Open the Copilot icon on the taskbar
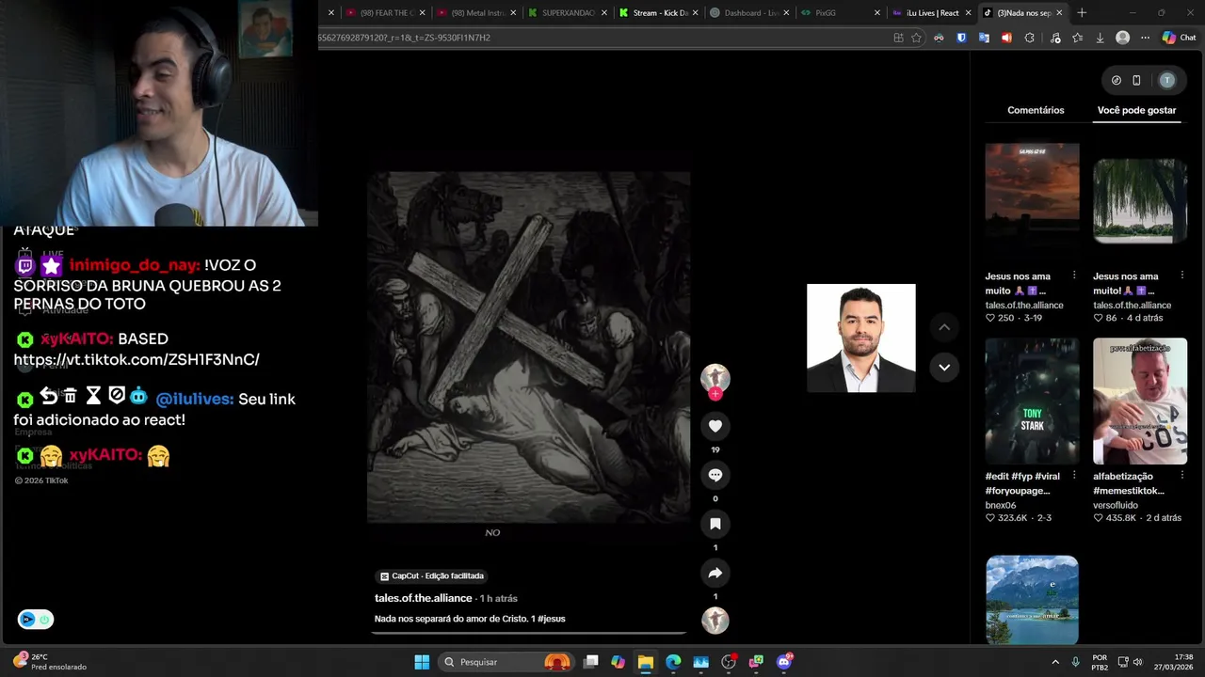The image size is (1205, 677). pyautogui.click(x=618, y=662)
